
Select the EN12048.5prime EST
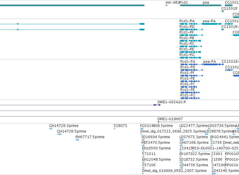pos(156,160)
